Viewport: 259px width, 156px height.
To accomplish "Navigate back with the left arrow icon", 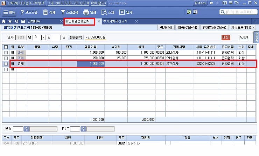I will point(211,3).
